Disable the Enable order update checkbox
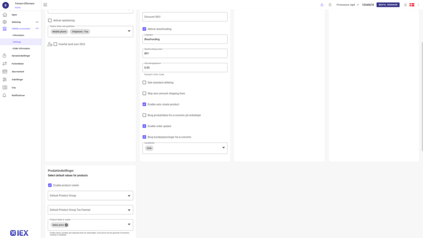 tap(144, 126)
